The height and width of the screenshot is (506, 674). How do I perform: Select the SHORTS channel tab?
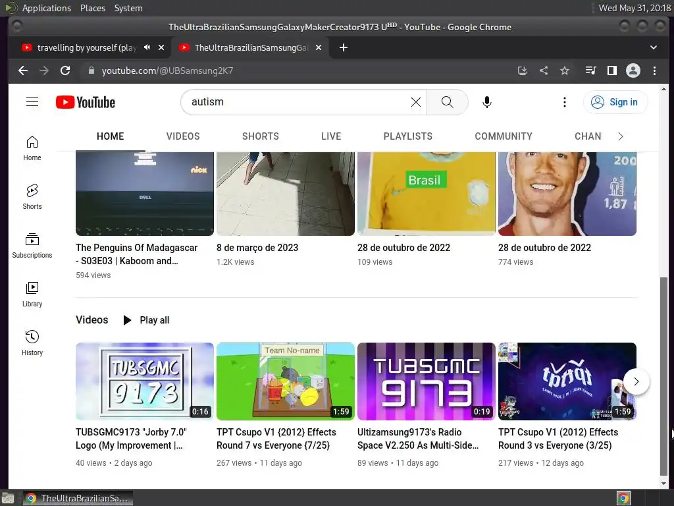[x=261, y=136]
